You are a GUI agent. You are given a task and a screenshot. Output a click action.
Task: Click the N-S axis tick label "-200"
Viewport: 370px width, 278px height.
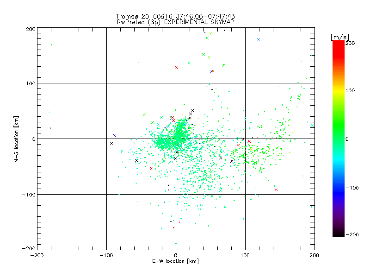(29, 248)
